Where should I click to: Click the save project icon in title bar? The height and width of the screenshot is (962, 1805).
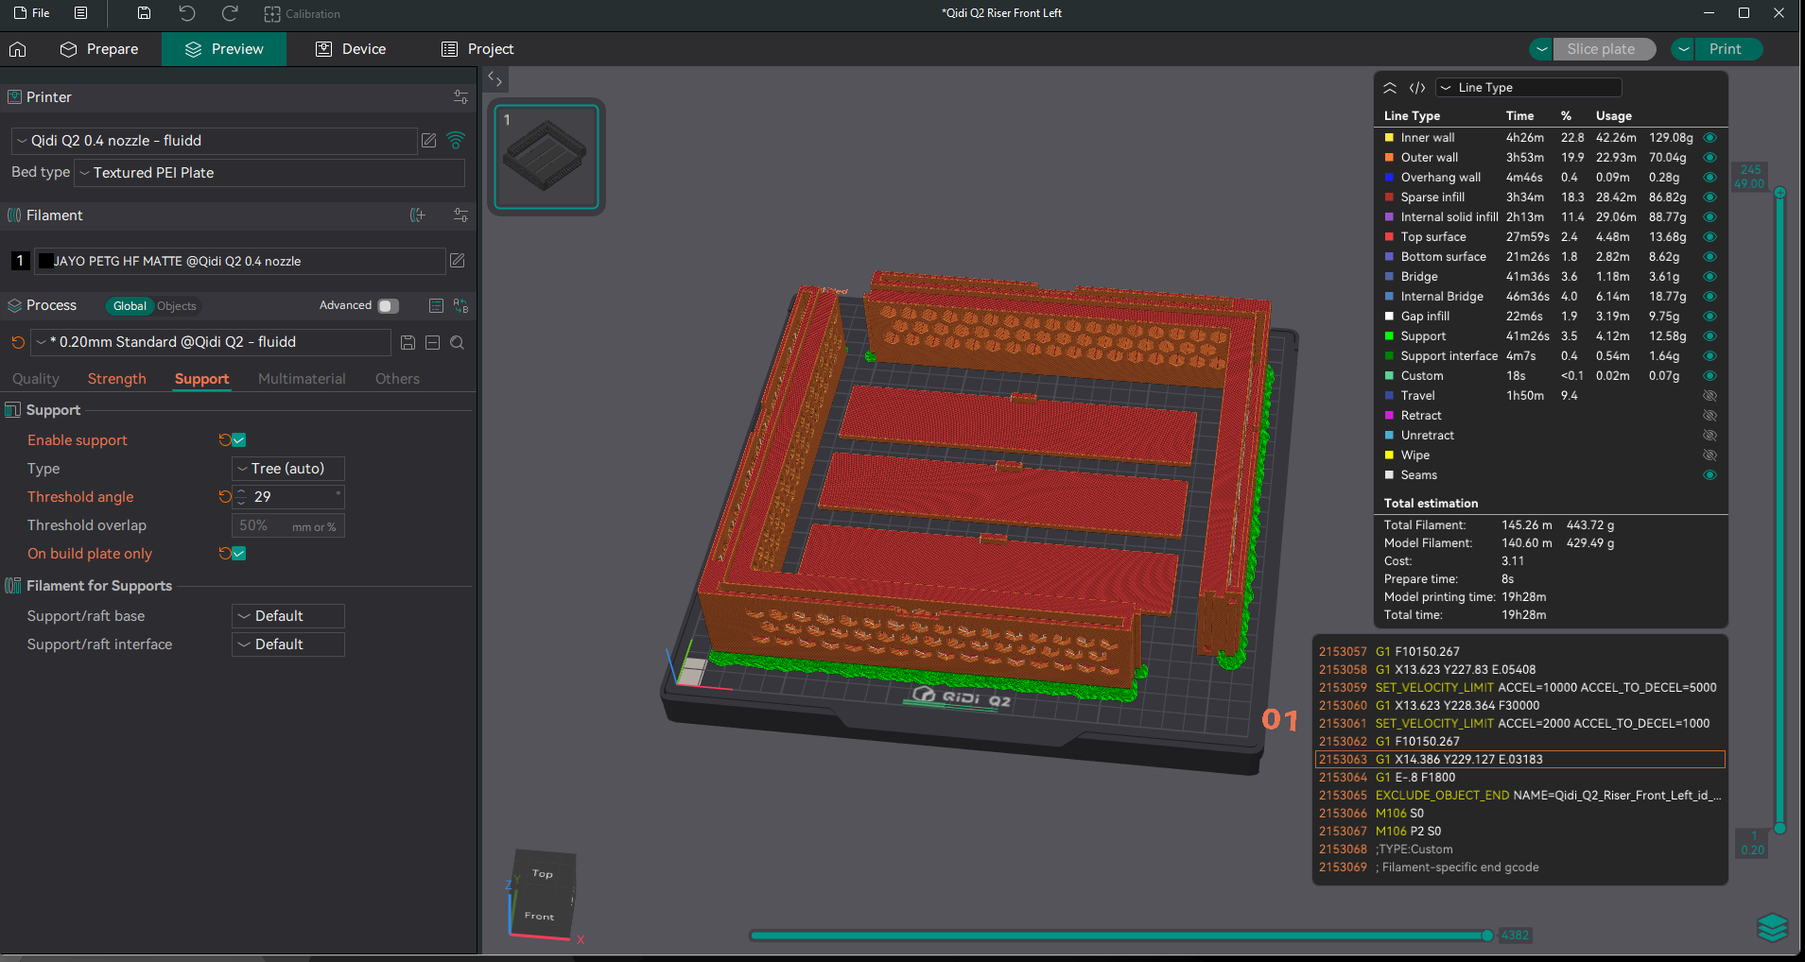pos(144,13)
